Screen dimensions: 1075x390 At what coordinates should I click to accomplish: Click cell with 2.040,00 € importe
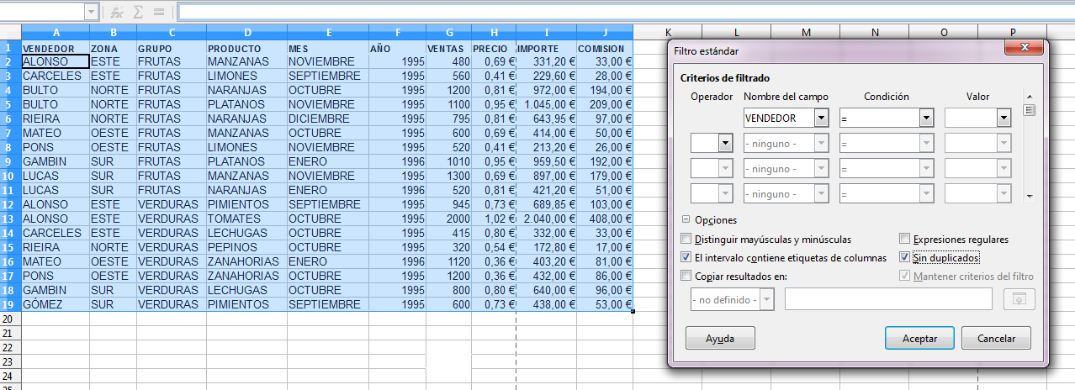(x=546, y=219)
